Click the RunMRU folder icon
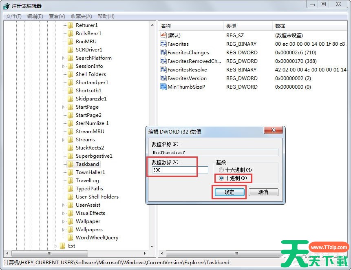Screen dimensions: 351x270 [x=70, y=42]
